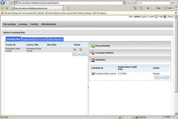Viewport: 178px width, 119px height.
Task: Click the browser Back button
Action: 3,3
